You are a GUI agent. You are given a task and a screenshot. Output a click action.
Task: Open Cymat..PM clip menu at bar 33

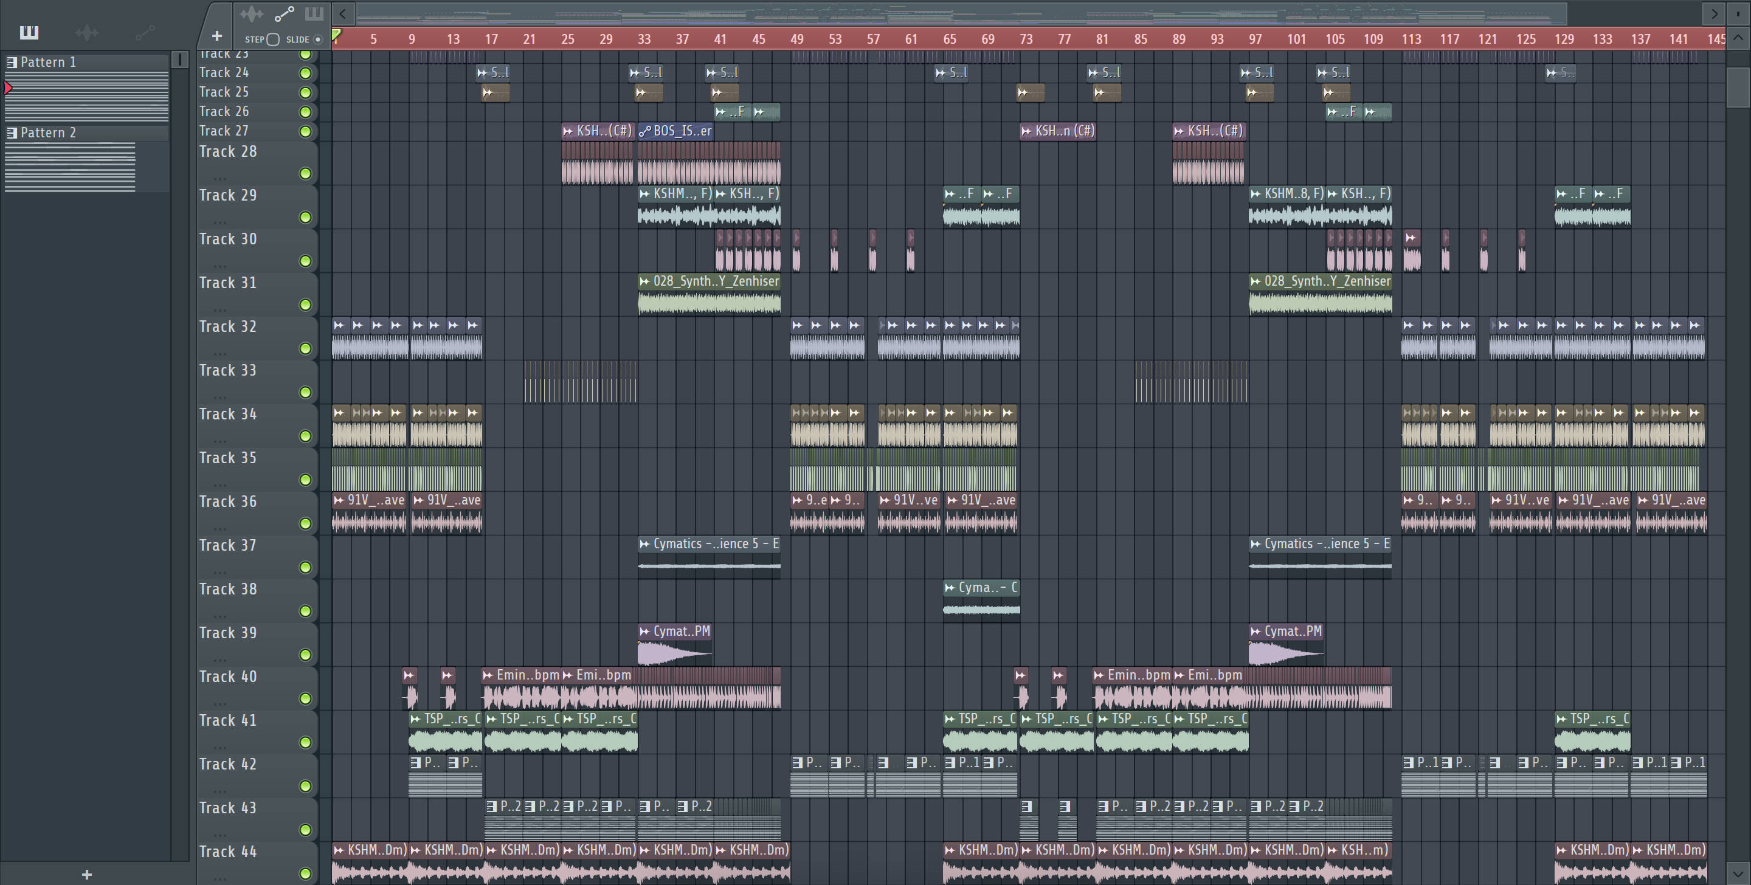(644, 632)
